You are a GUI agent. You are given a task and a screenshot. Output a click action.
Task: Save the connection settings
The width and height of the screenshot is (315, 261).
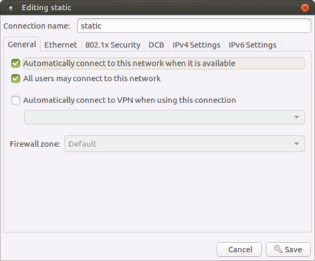(288, 250)
